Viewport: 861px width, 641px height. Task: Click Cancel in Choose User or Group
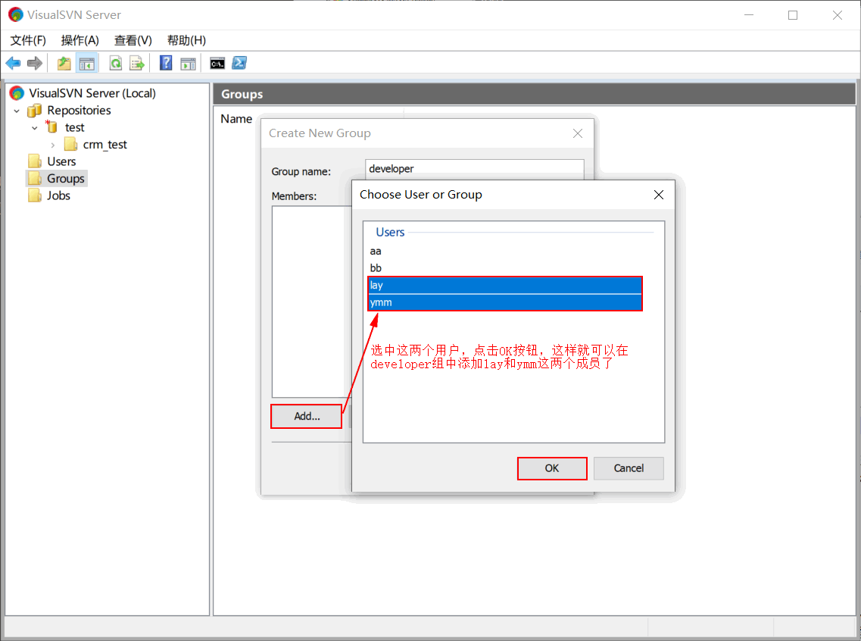click(x=629, y=468)
